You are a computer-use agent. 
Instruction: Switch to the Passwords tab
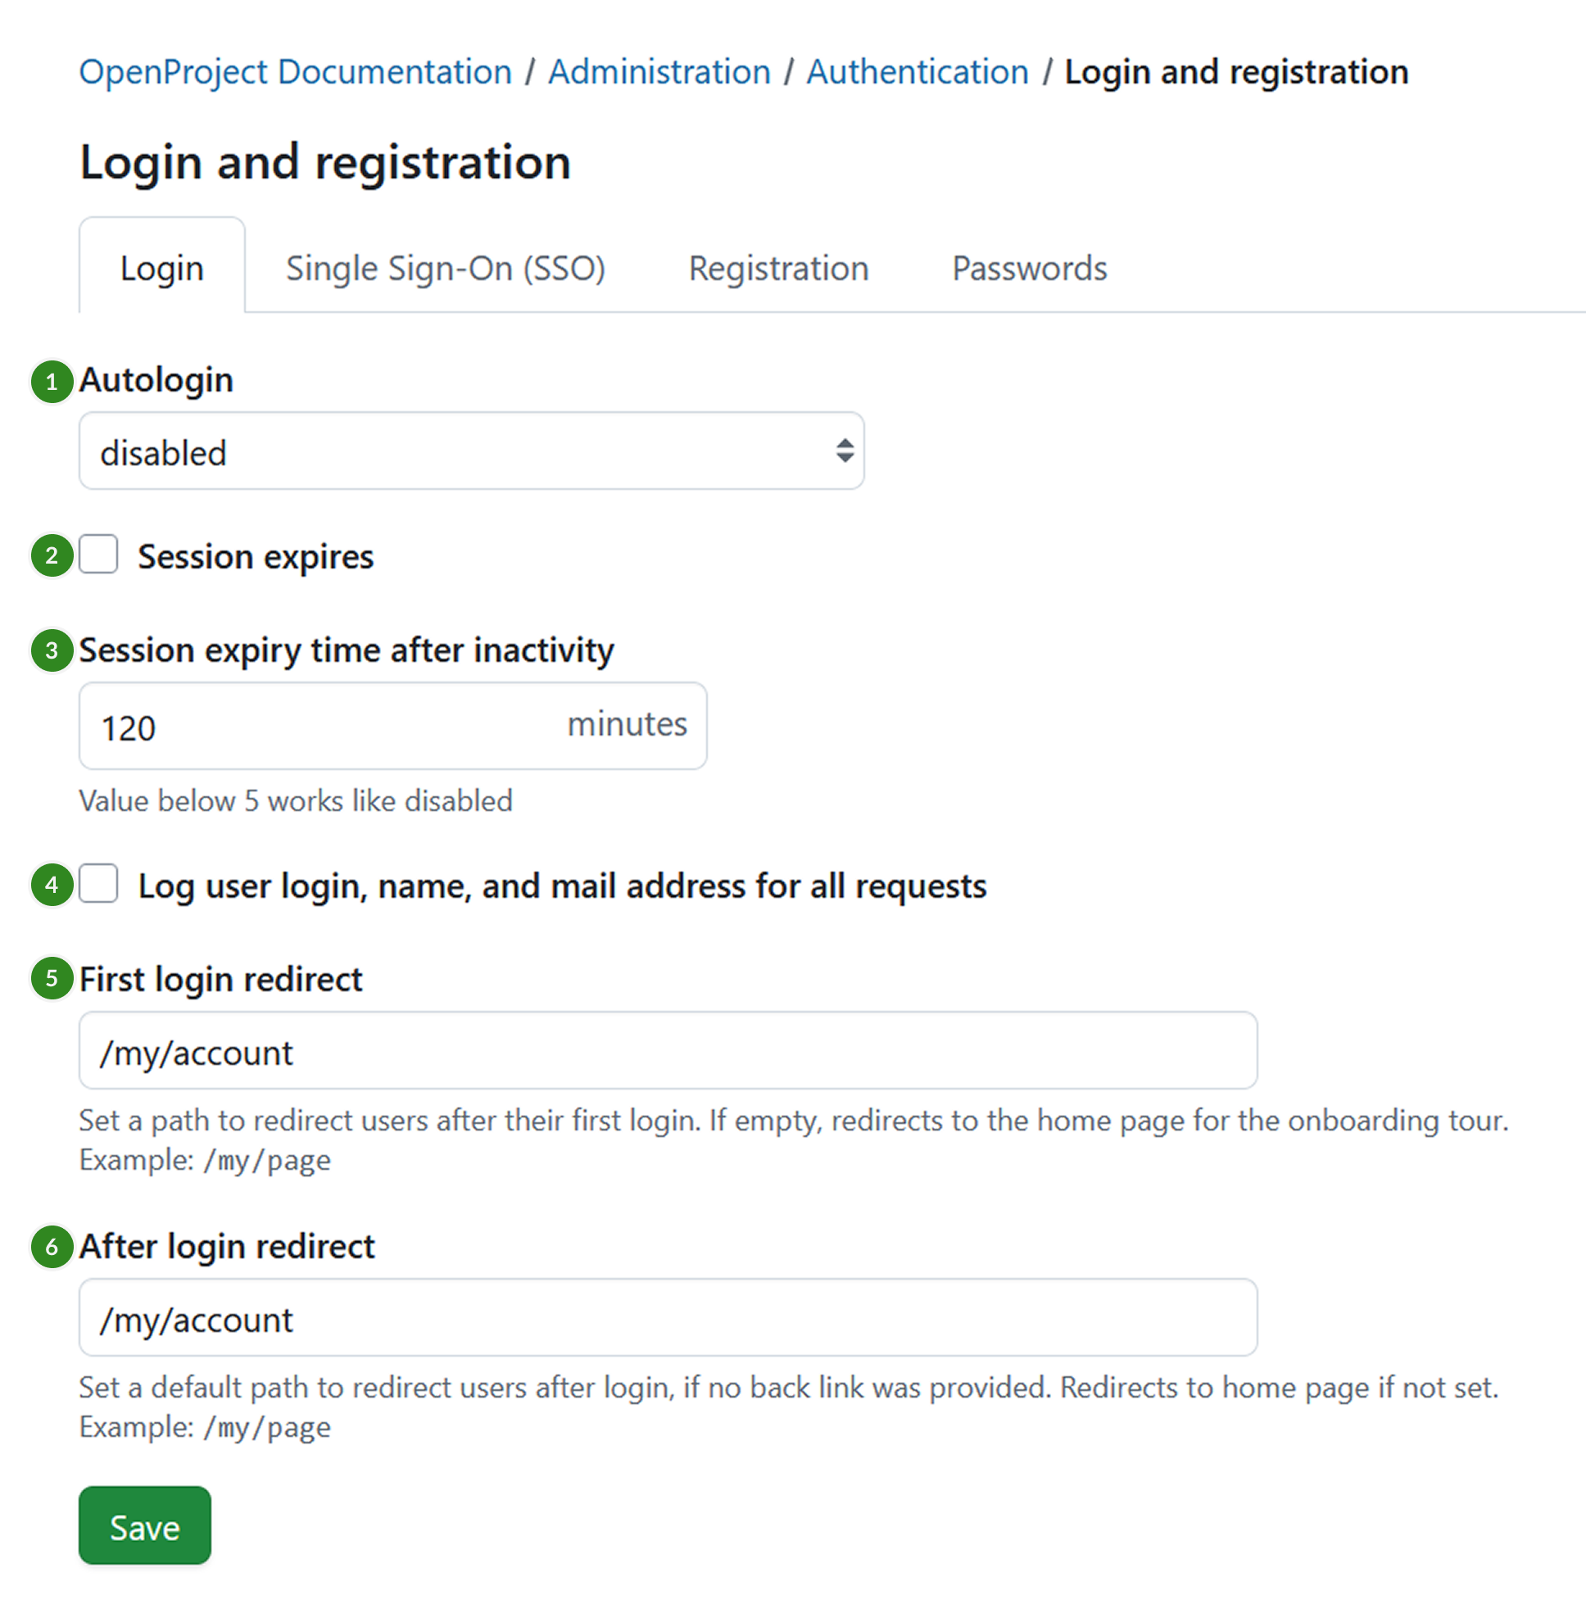click(x=1028, y=267)
